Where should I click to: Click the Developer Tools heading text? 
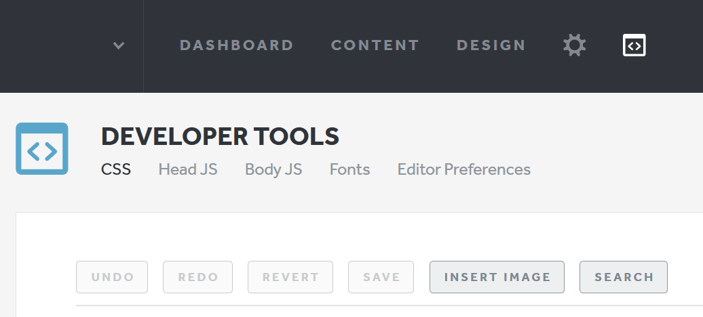tap(220, 137)
